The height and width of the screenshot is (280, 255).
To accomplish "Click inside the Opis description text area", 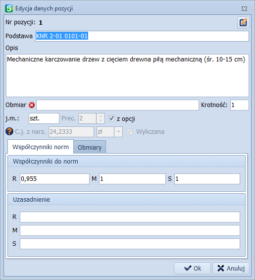I will (x=127, y=75).
